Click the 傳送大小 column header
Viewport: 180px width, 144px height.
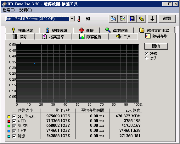tap(25, 110)
